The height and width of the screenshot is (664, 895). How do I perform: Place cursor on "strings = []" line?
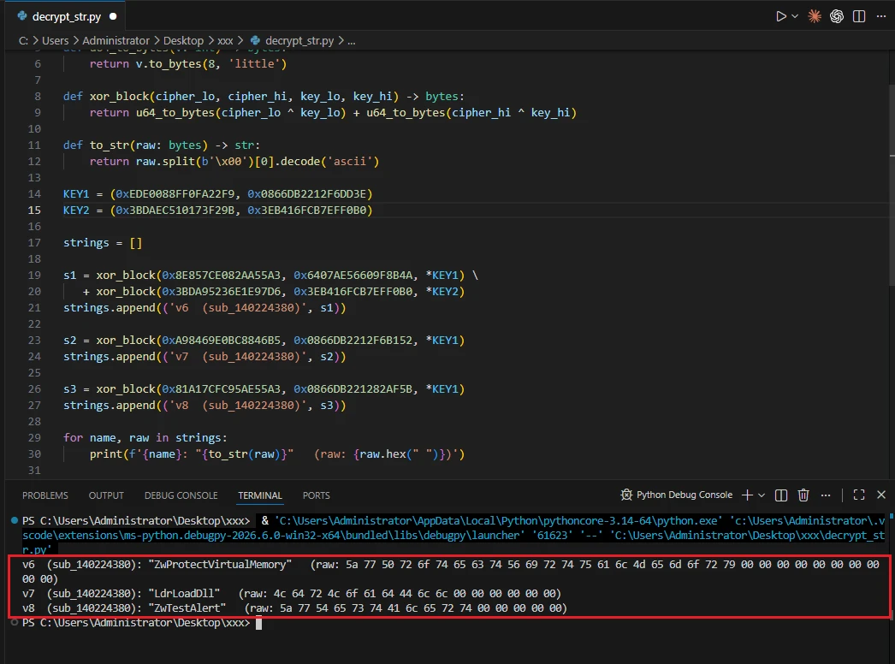coord(103,243)
